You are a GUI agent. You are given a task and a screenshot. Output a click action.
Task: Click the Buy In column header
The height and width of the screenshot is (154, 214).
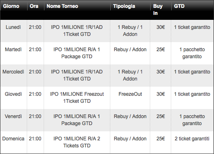158,9
